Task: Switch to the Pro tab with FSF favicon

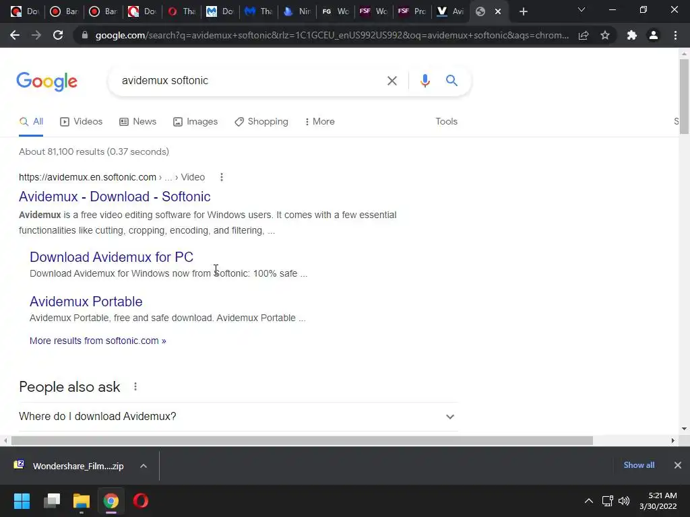Action: click(412, 11)
